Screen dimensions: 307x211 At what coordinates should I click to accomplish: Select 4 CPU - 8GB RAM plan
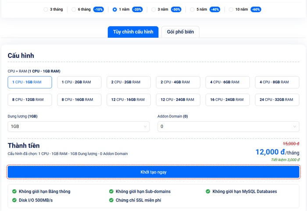[x=277, y=82]
